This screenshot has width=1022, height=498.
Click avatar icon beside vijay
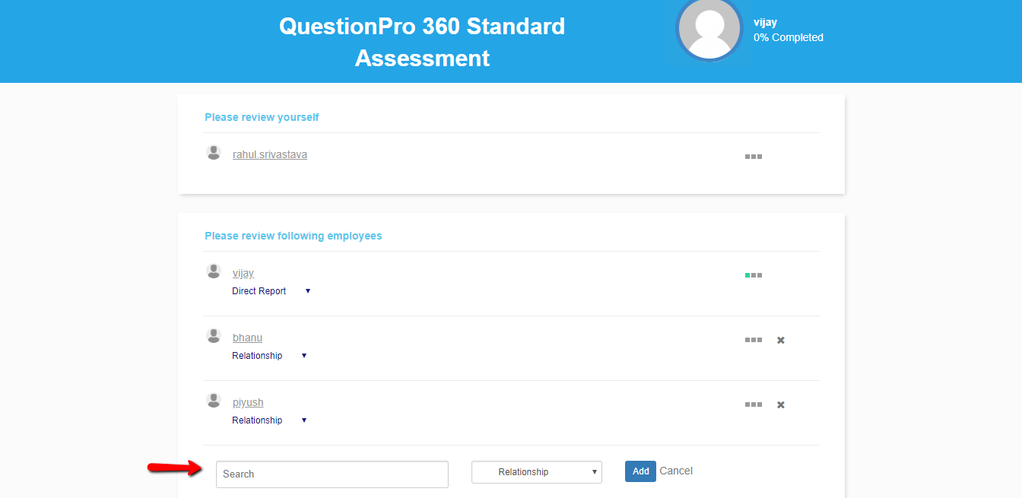point(214,270)
